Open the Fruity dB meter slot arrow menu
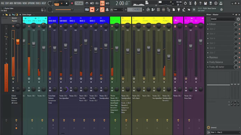The width and height of the screenshot is (241, 135). (x=208, y=67)
